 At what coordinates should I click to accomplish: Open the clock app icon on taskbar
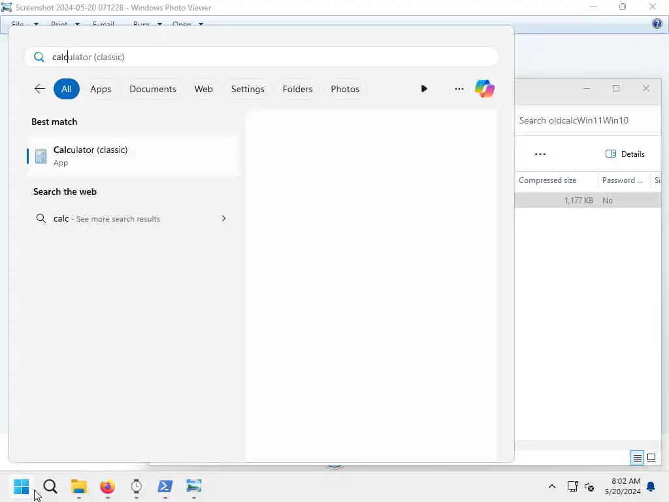point(136,486)
